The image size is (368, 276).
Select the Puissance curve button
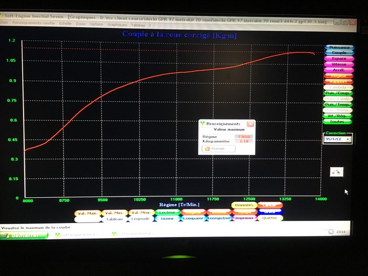pyautogui.click(x=339, y=48)
